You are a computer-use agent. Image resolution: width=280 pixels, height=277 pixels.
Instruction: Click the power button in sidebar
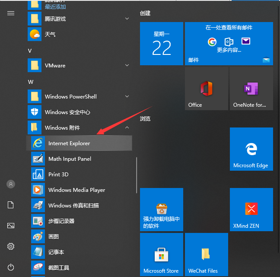(x=11, y=267)
